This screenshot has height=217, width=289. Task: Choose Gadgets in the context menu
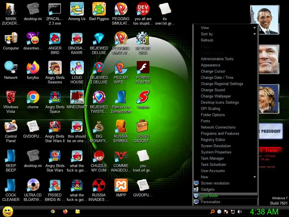225,189
